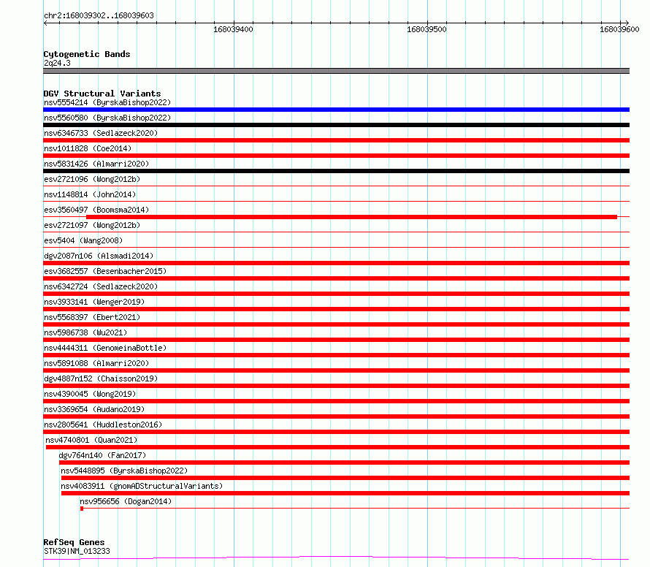650x567 pixels.
Task: Select variant nsv5831426 (Almarri2020)
Action: (96, 164)
